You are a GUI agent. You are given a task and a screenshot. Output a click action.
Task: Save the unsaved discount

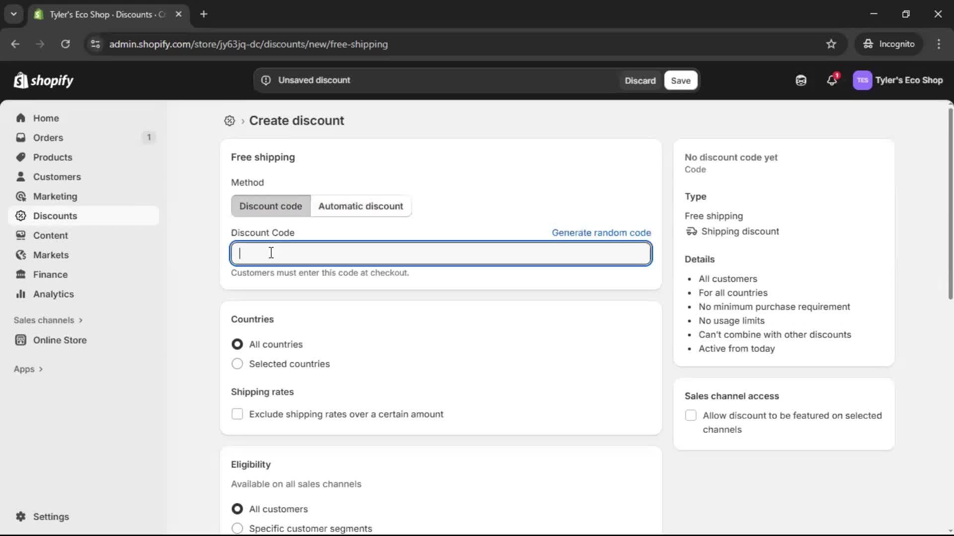(x=680, y=80)
